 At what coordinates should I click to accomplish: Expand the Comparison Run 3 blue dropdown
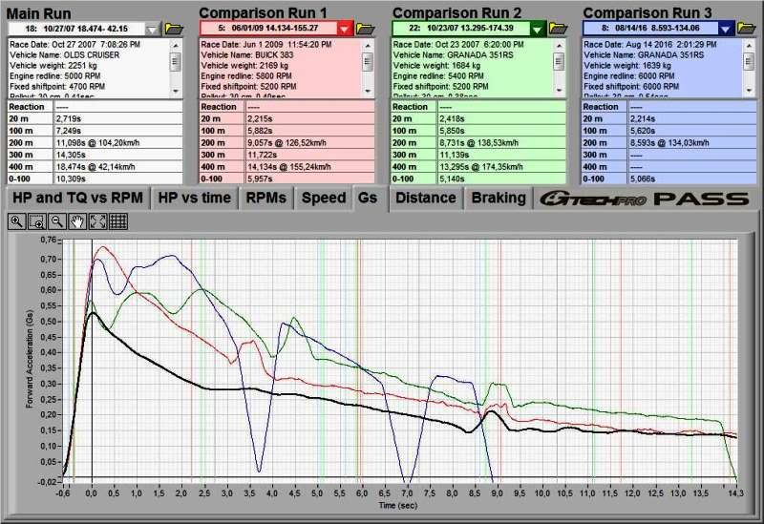point(726,29)
